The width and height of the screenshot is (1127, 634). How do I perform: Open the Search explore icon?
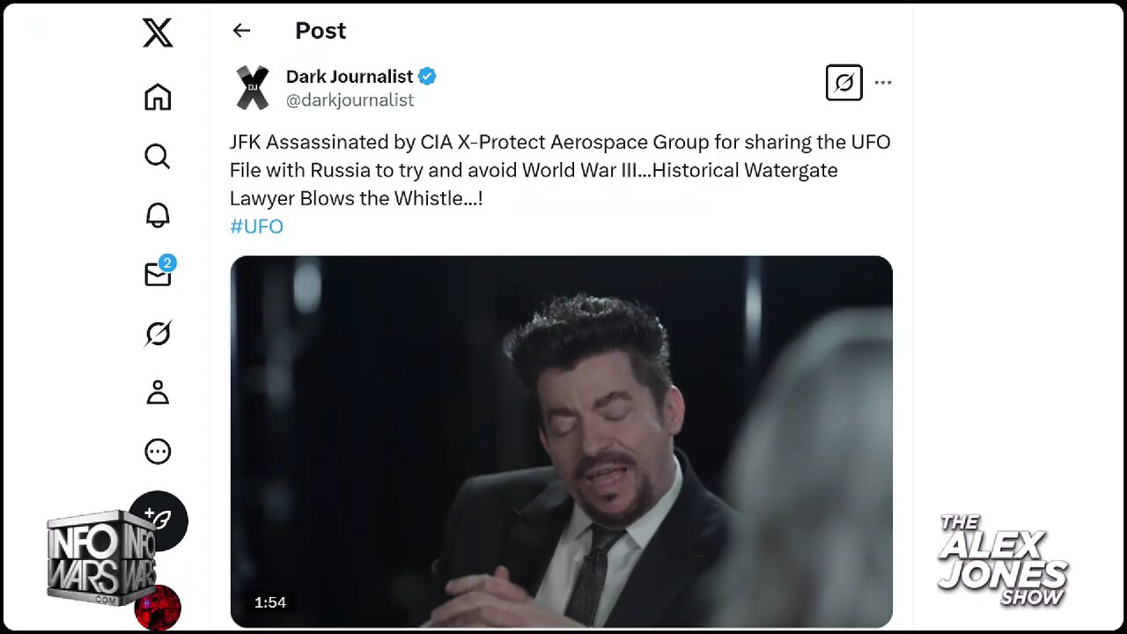coord(158,156)
